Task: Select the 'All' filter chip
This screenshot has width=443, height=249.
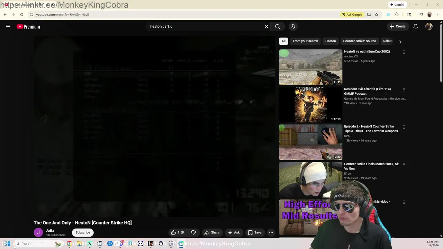Action: (x=283, y=41)
